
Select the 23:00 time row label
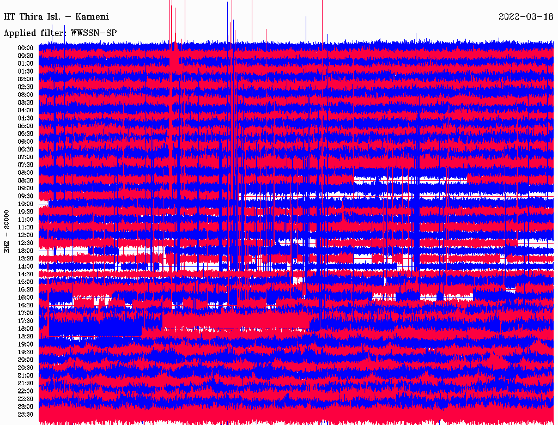(26, 407)
